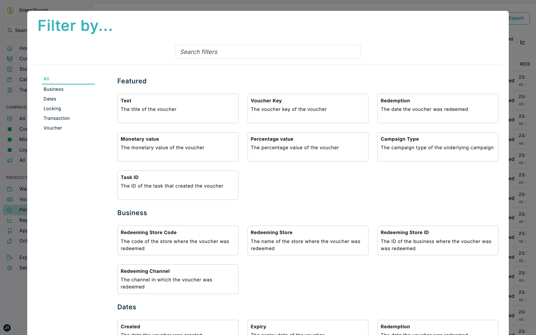Choose the Voucher Key filter card

click(x=307, y=108)
